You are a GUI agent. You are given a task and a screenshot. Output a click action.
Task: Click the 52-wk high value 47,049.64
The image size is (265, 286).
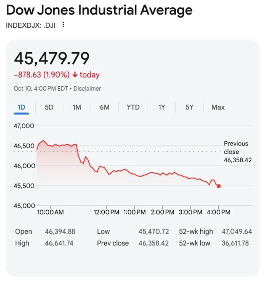coord(237,231)
